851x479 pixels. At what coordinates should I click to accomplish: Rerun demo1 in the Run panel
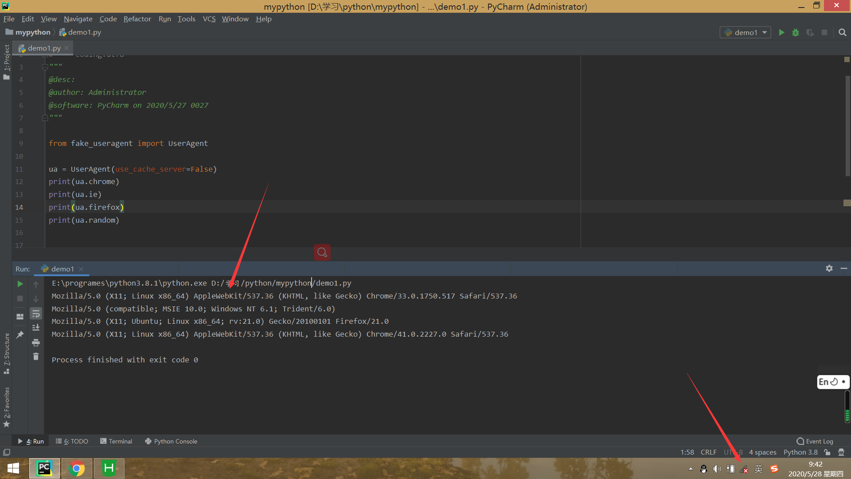tap(20, 284)
